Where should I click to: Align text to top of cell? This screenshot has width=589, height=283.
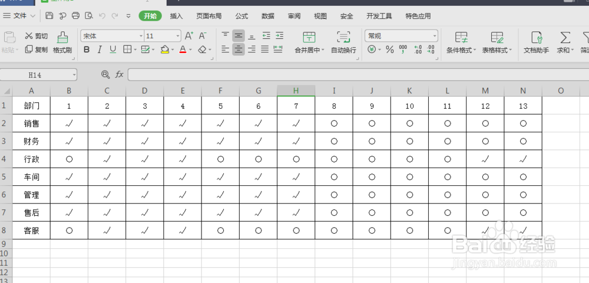[x=226, y=36]
